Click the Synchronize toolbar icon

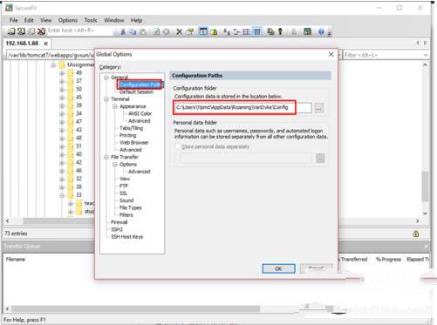[270, 31]
